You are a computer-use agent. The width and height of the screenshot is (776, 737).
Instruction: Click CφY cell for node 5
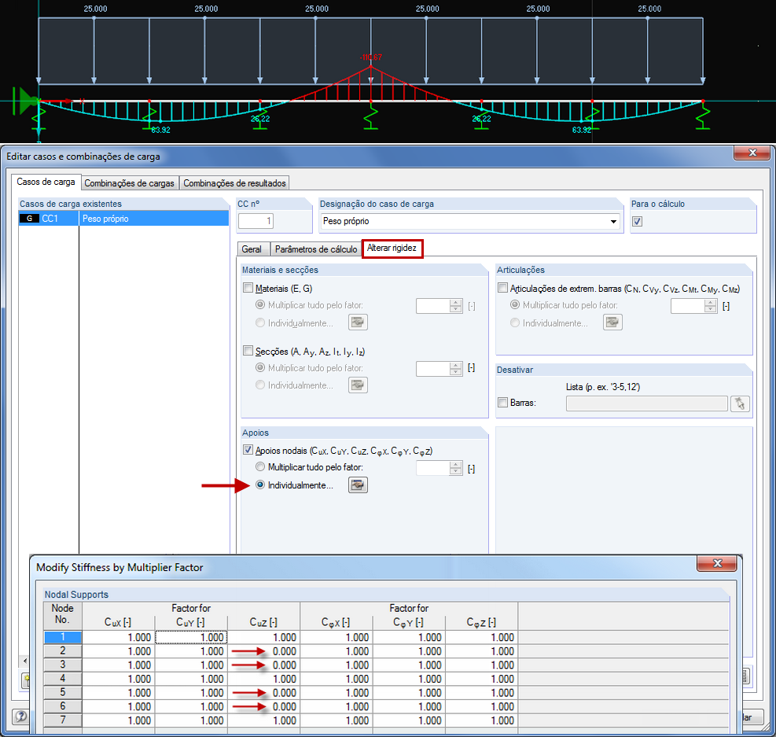tap(409, 693)
